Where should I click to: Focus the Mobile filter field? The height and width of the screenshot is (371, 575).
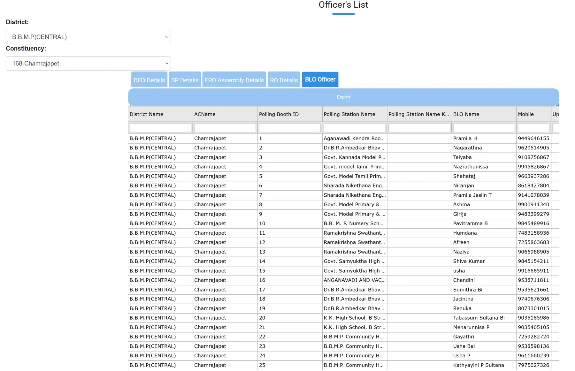click(533, 128)
